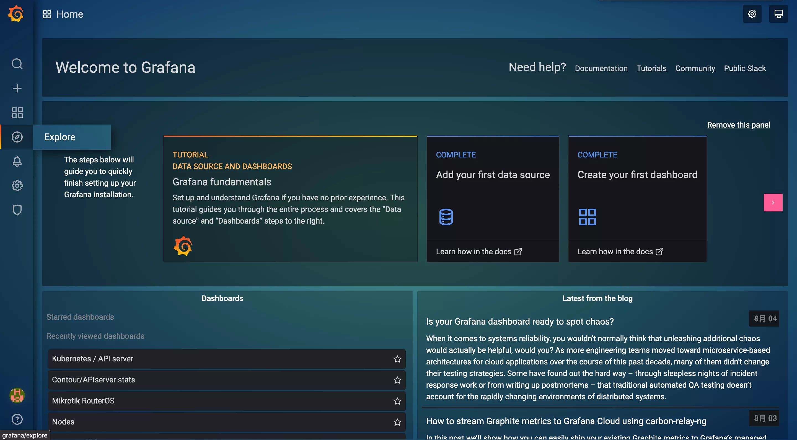Image resolution: width=797 pixels, height=440 pixels.
Task: Open the Dashboards grid icon in sidebar
Action: [x=17, y=113]
